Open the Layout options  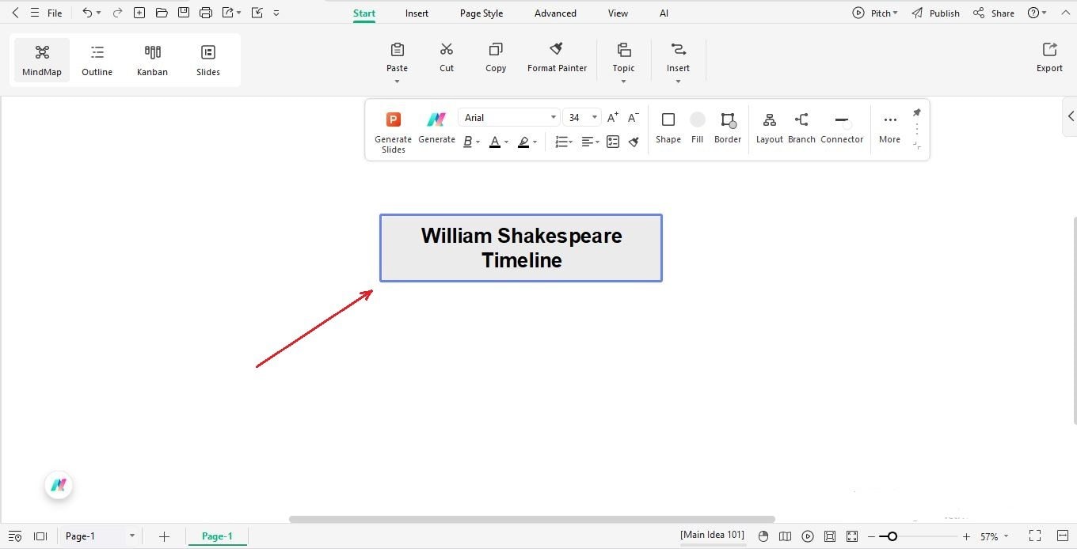coord(769,127)
